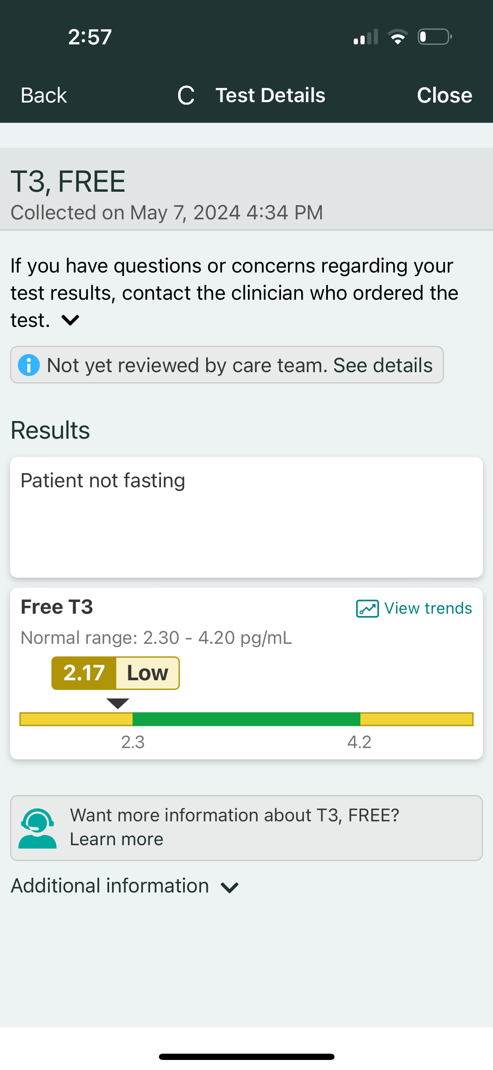Tap the right yellow high-range bar segment
The height and width of the screenshot is (1070, 493).
(416, 719)
